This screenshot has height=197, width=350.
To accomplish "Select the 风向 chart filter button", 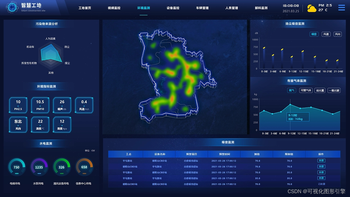I will pos(338,34).
